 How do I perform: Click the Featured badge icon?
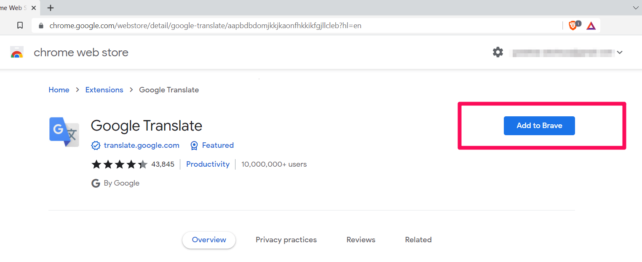[194, 145]
